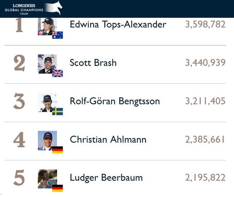This screenshot has height=197, width=234.
Task: Open Rolf-Göran Bengtsson's profile photo
Action: click(x=47, y=103)
